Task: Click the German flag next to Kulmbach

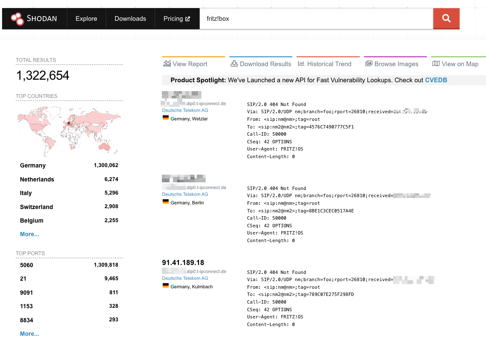Action: coord(166,286)
